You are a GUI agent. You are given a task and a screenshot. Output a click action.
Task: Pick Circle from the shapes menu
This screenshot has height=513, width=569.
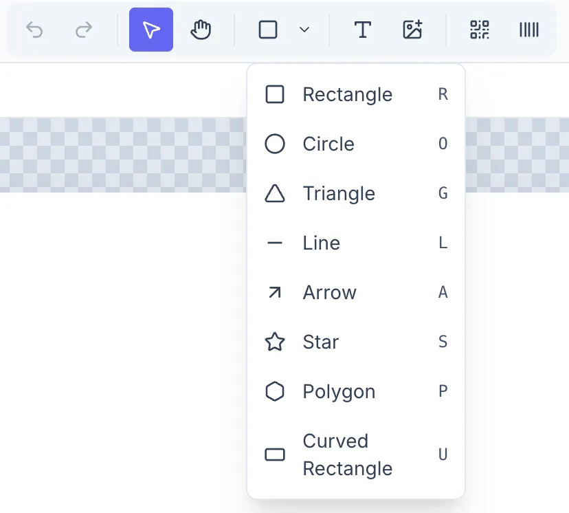click(x=356, y=144)
